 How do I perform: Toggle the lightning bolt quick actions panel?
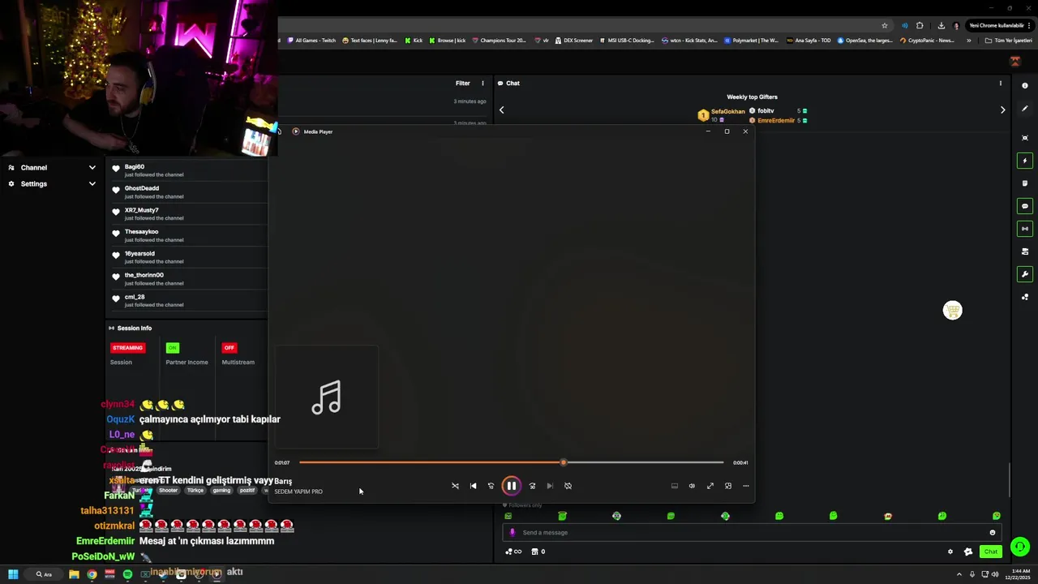1025,161
